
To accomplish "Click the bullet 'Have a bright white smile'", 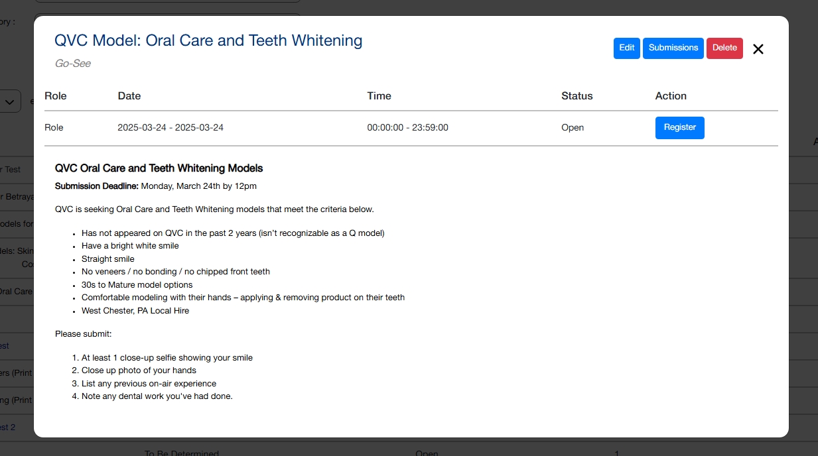I will (x=130, y=246).
